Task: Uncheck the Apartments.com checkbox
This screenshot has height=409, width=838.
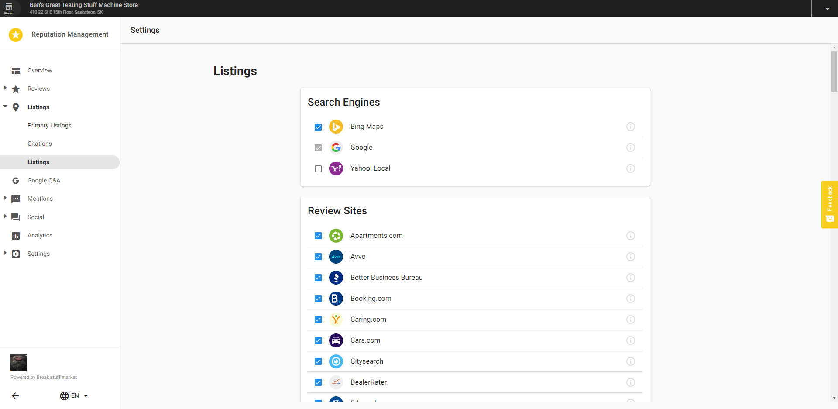Action: pyautogui.click(x=318, y=236)
